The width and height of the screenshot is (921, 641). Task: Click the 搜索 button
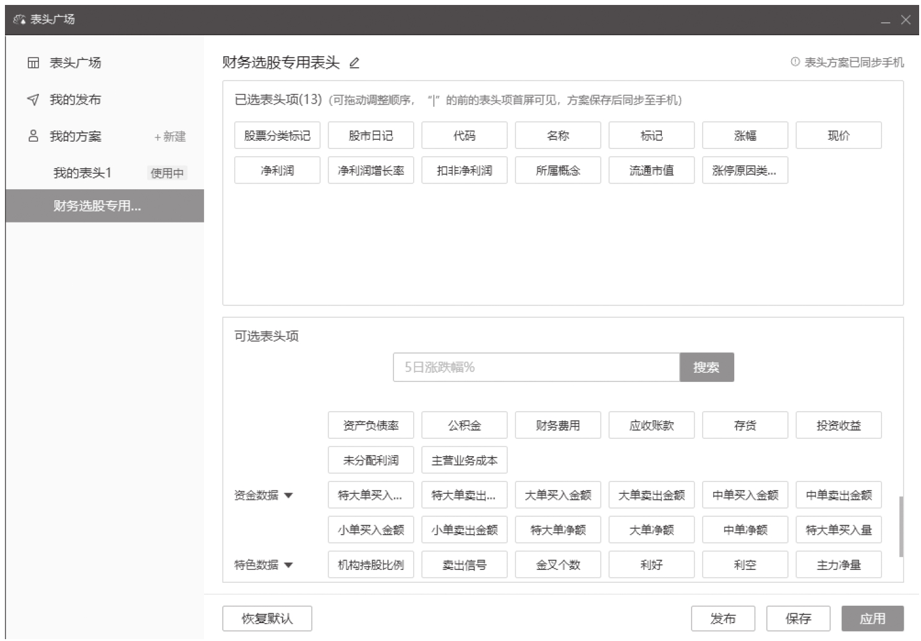(x=706, y=367)
